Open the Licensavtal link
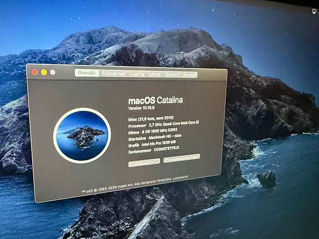This screenshot has width=319, height=239. 180,177
